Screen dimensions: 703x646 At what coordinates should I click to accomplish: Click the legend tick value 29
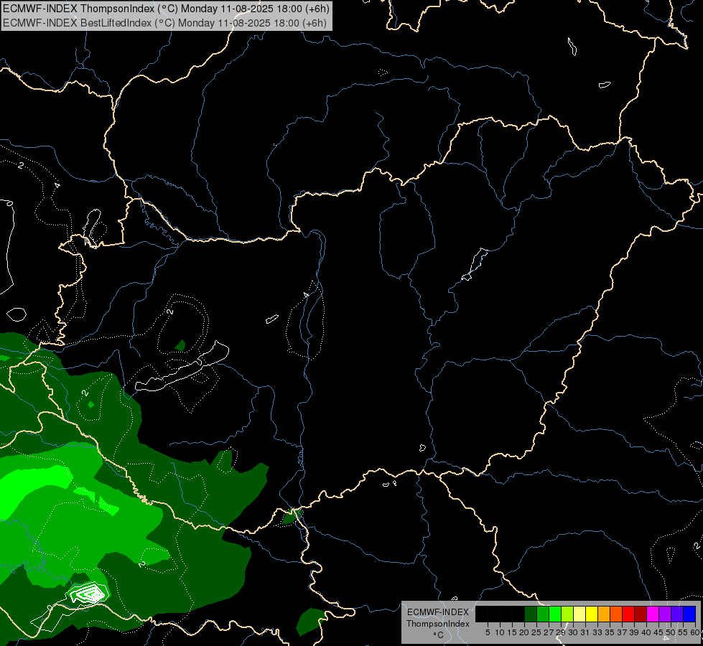click(x=560, y=632)
